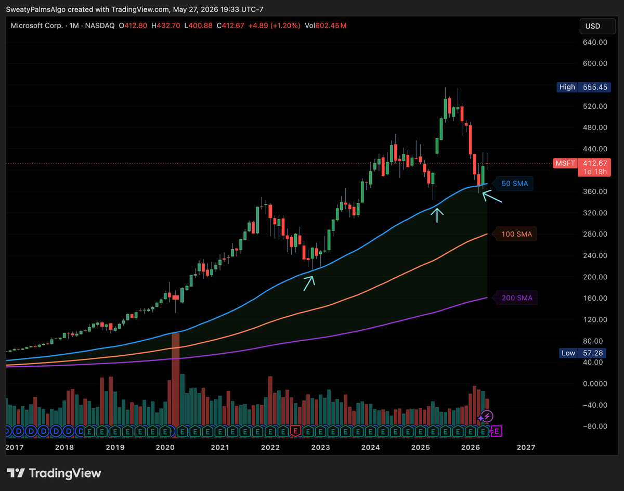Screen dimensions: 624x491
Task: Click the purple lightning bolt icon
Action: (487, 416)
